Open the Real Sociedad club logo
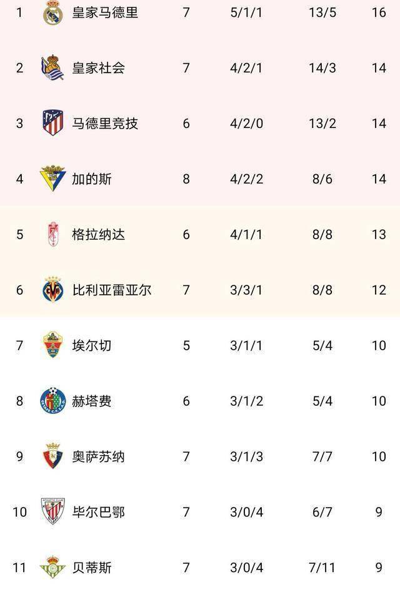The height and width of the screenshot is (590, 400). coord(52,67)
